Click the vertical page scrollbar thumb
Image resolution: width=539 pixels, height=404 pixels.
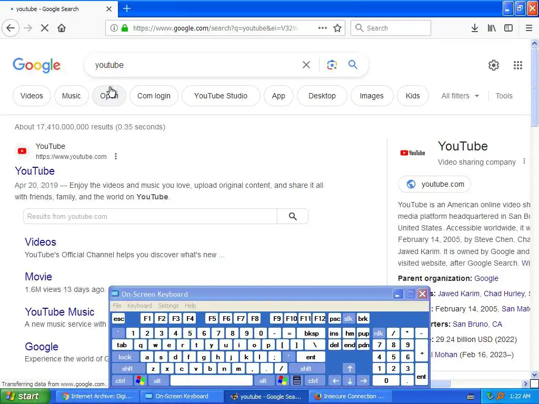pyautogui.click(x=534, y=88)
